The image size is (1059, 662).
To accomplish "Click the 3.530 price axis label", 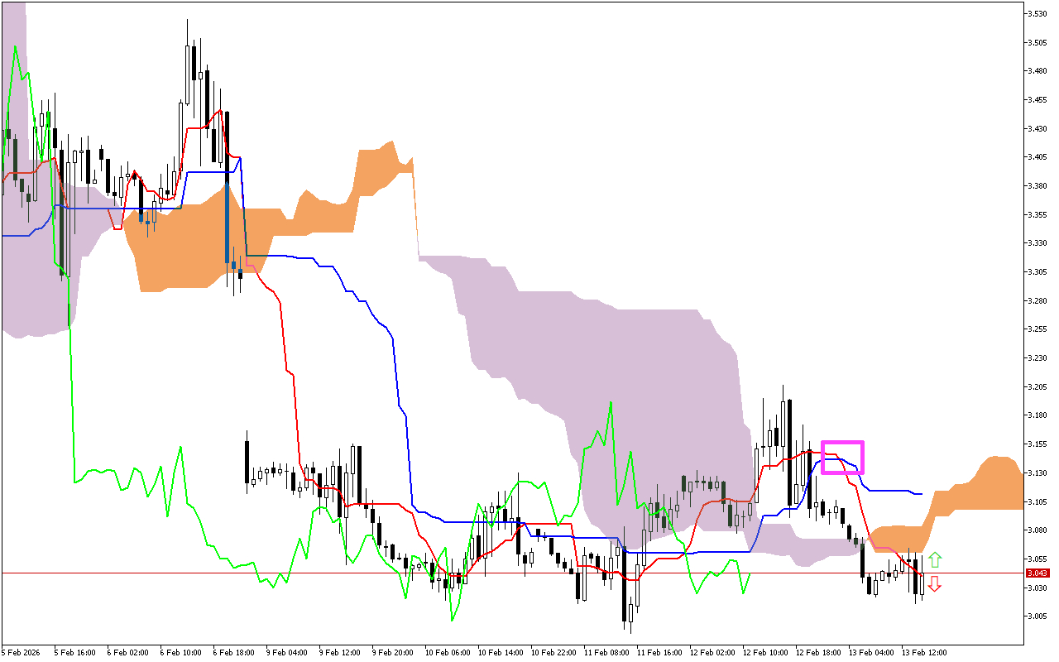I will [x=1037, y=14].
